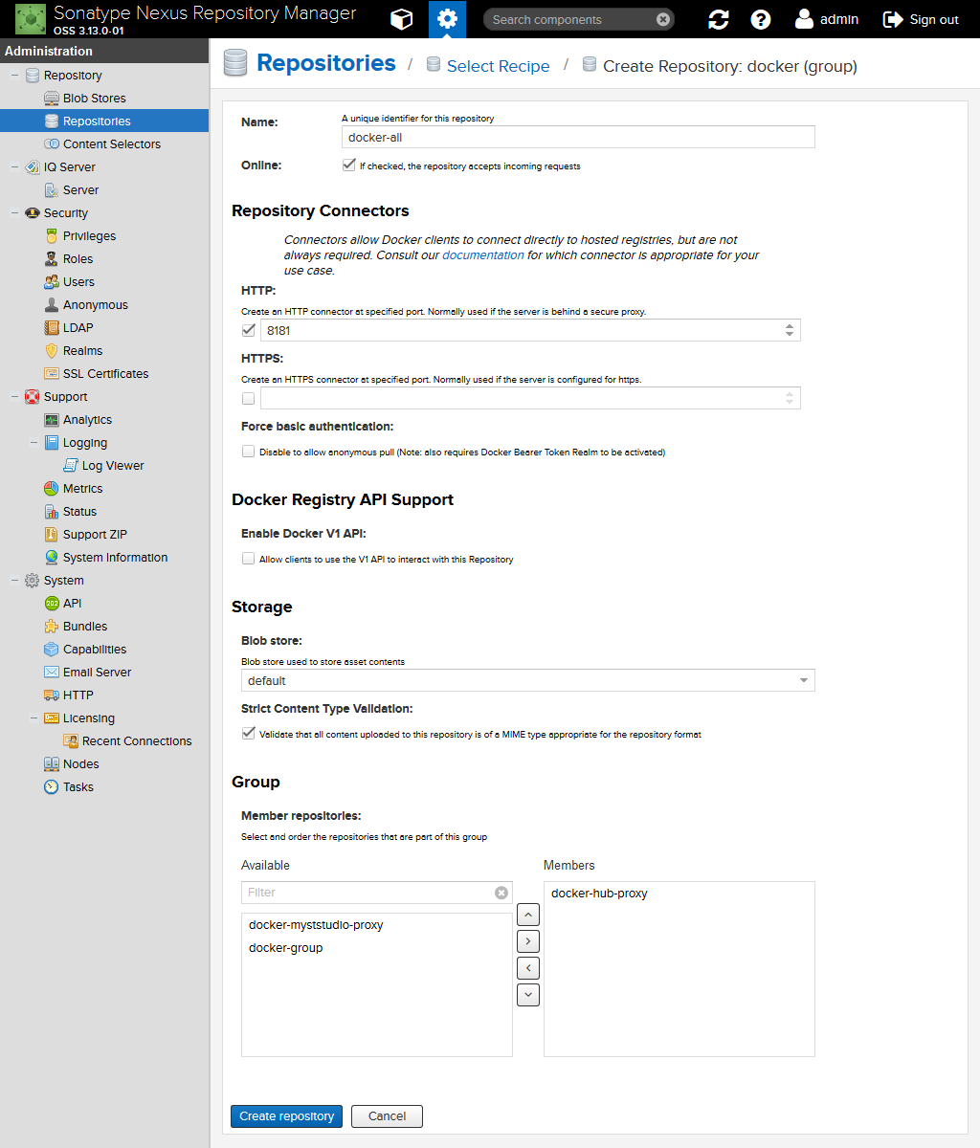Collapse the Logging tree node
980x1148 pixels.
tap(33, 443)
